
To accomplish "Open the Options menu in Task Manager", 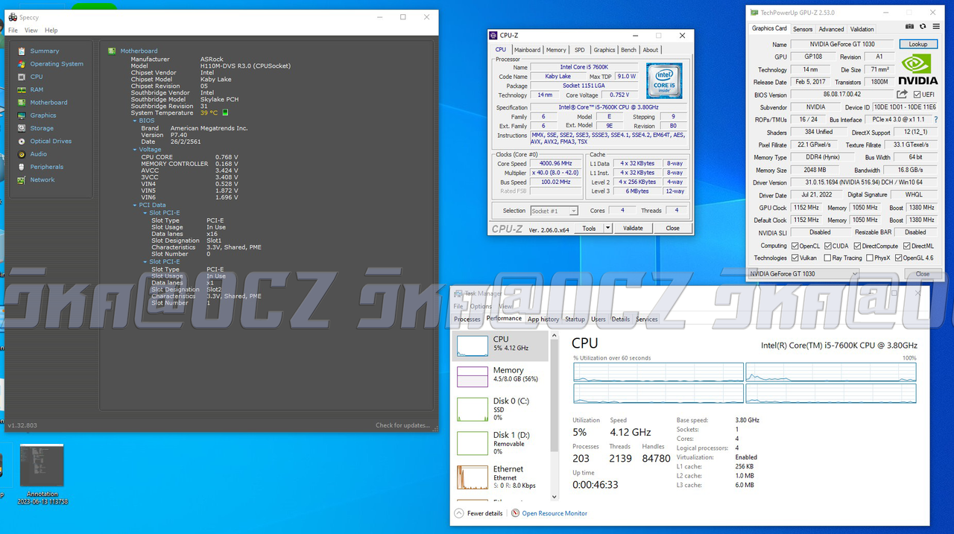I will 481,306.
